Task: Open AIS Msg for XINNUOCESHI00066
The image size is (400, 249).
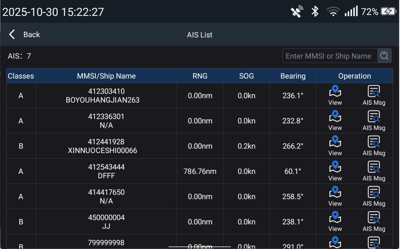Action: pos(374,146)
